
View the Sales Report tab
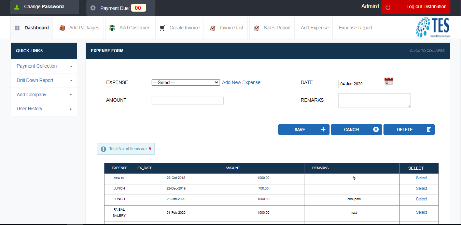(272, 28)
